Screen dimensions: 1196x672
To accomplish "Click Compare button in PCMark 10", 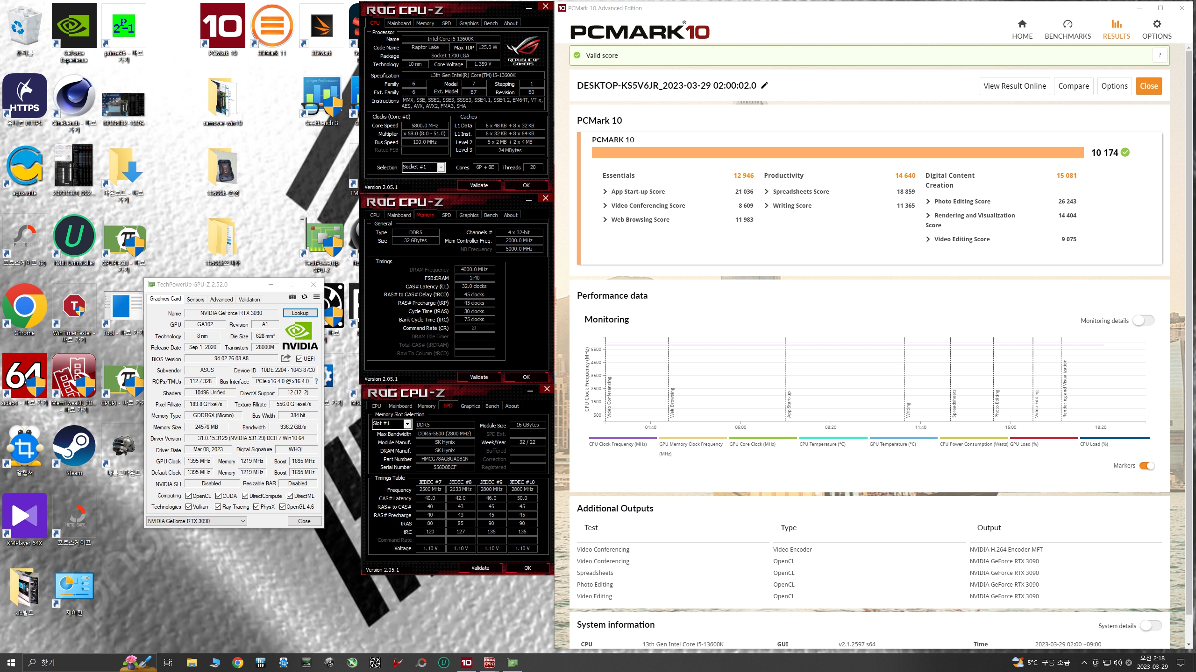I will (x=1073, y=86).
